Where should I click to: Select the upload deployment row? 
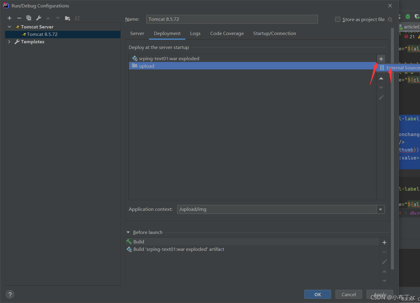click(252, 66)
